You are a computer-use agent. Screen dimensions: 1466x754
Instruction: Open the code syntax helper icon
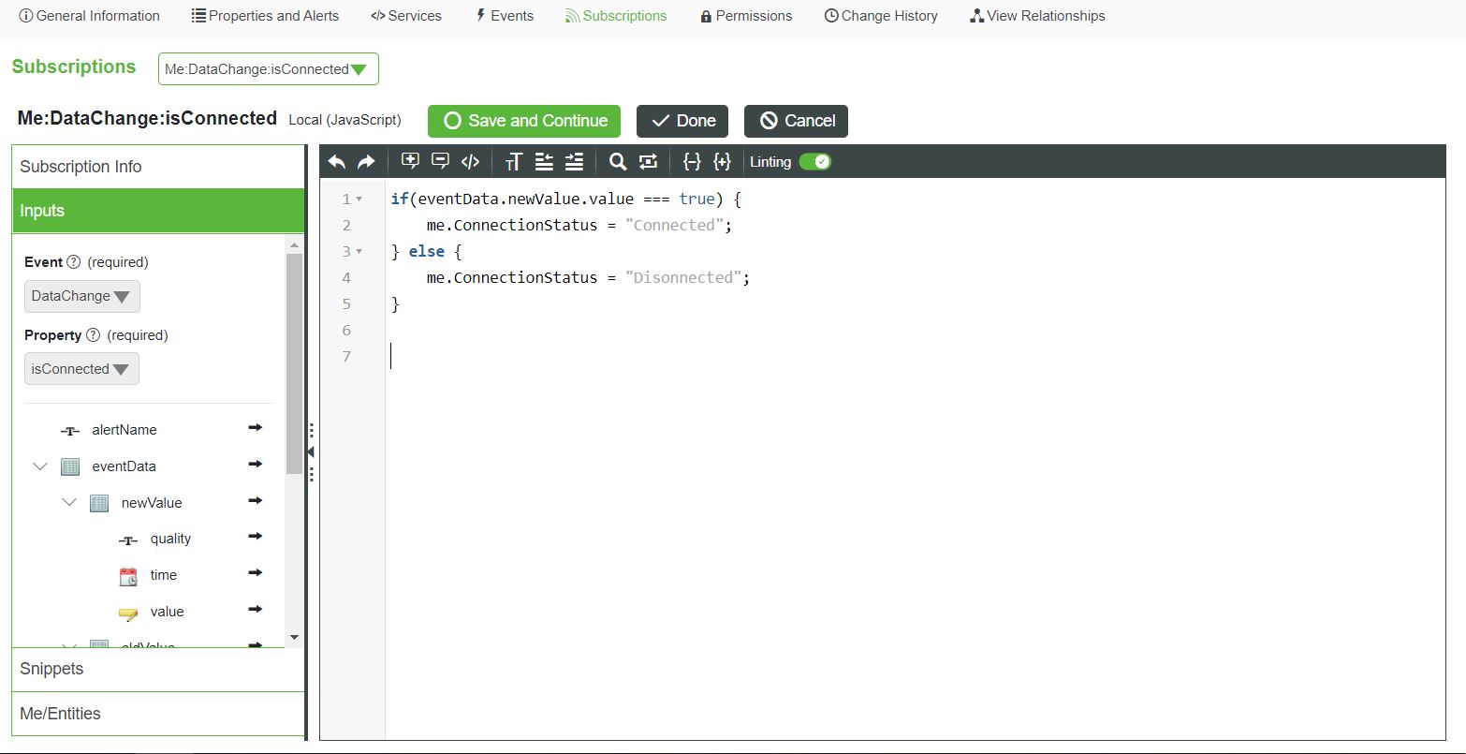[469, 161]
